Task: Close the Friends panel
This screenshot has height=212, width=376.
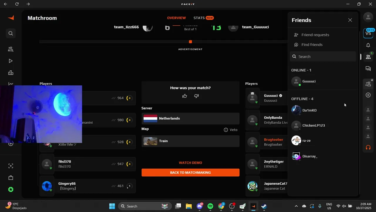Action: [x=350, y=20]
